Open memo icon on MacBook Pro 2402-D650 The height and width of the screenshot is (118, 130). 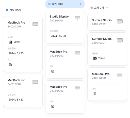click(x=95, y=93)
